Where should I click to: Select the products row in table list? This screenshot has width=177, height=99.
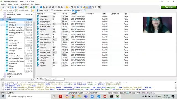point(82,47)
